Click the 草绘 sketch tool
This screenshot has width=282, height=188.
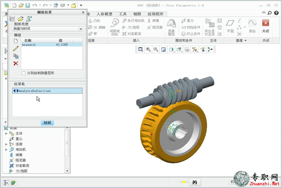[x=252, y=26]
